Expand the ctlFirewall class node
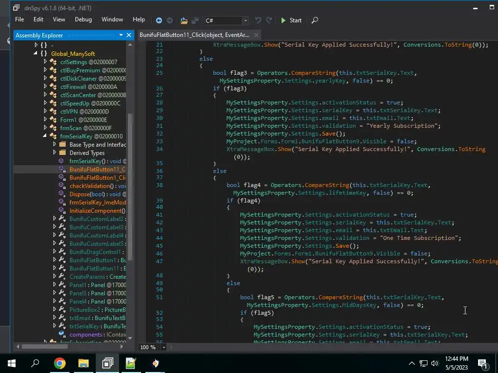Viewport: 498px width, 373px height. coord(45,86)
